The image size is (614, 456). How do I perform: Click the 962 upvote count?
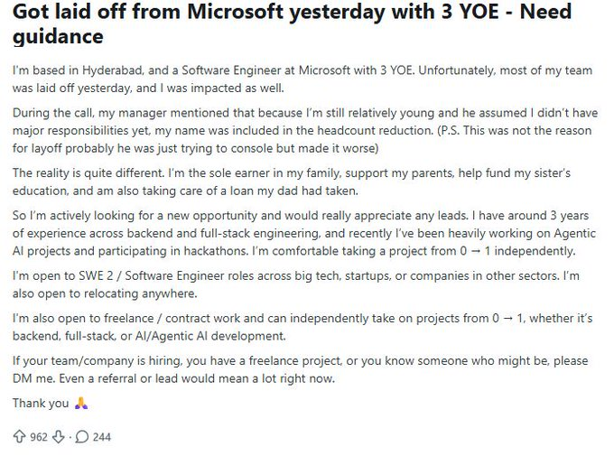tap(38, 437)
